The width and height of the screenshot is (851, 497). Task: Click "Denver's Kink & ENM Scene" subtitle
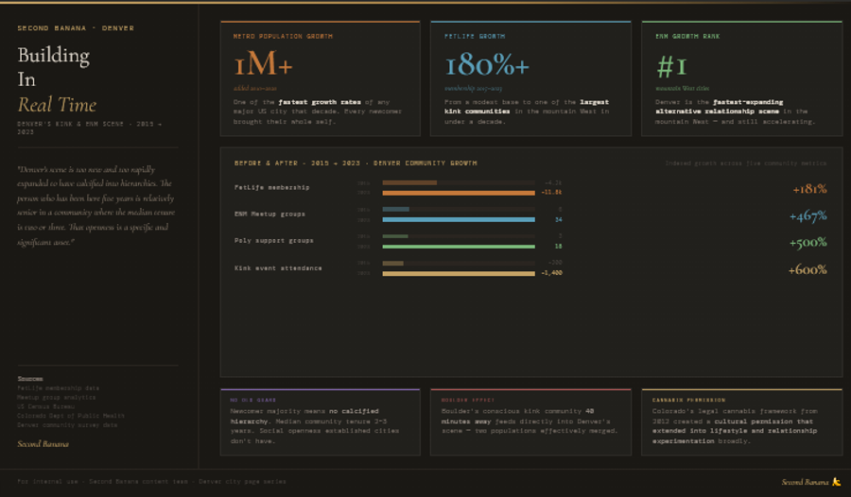90,128
